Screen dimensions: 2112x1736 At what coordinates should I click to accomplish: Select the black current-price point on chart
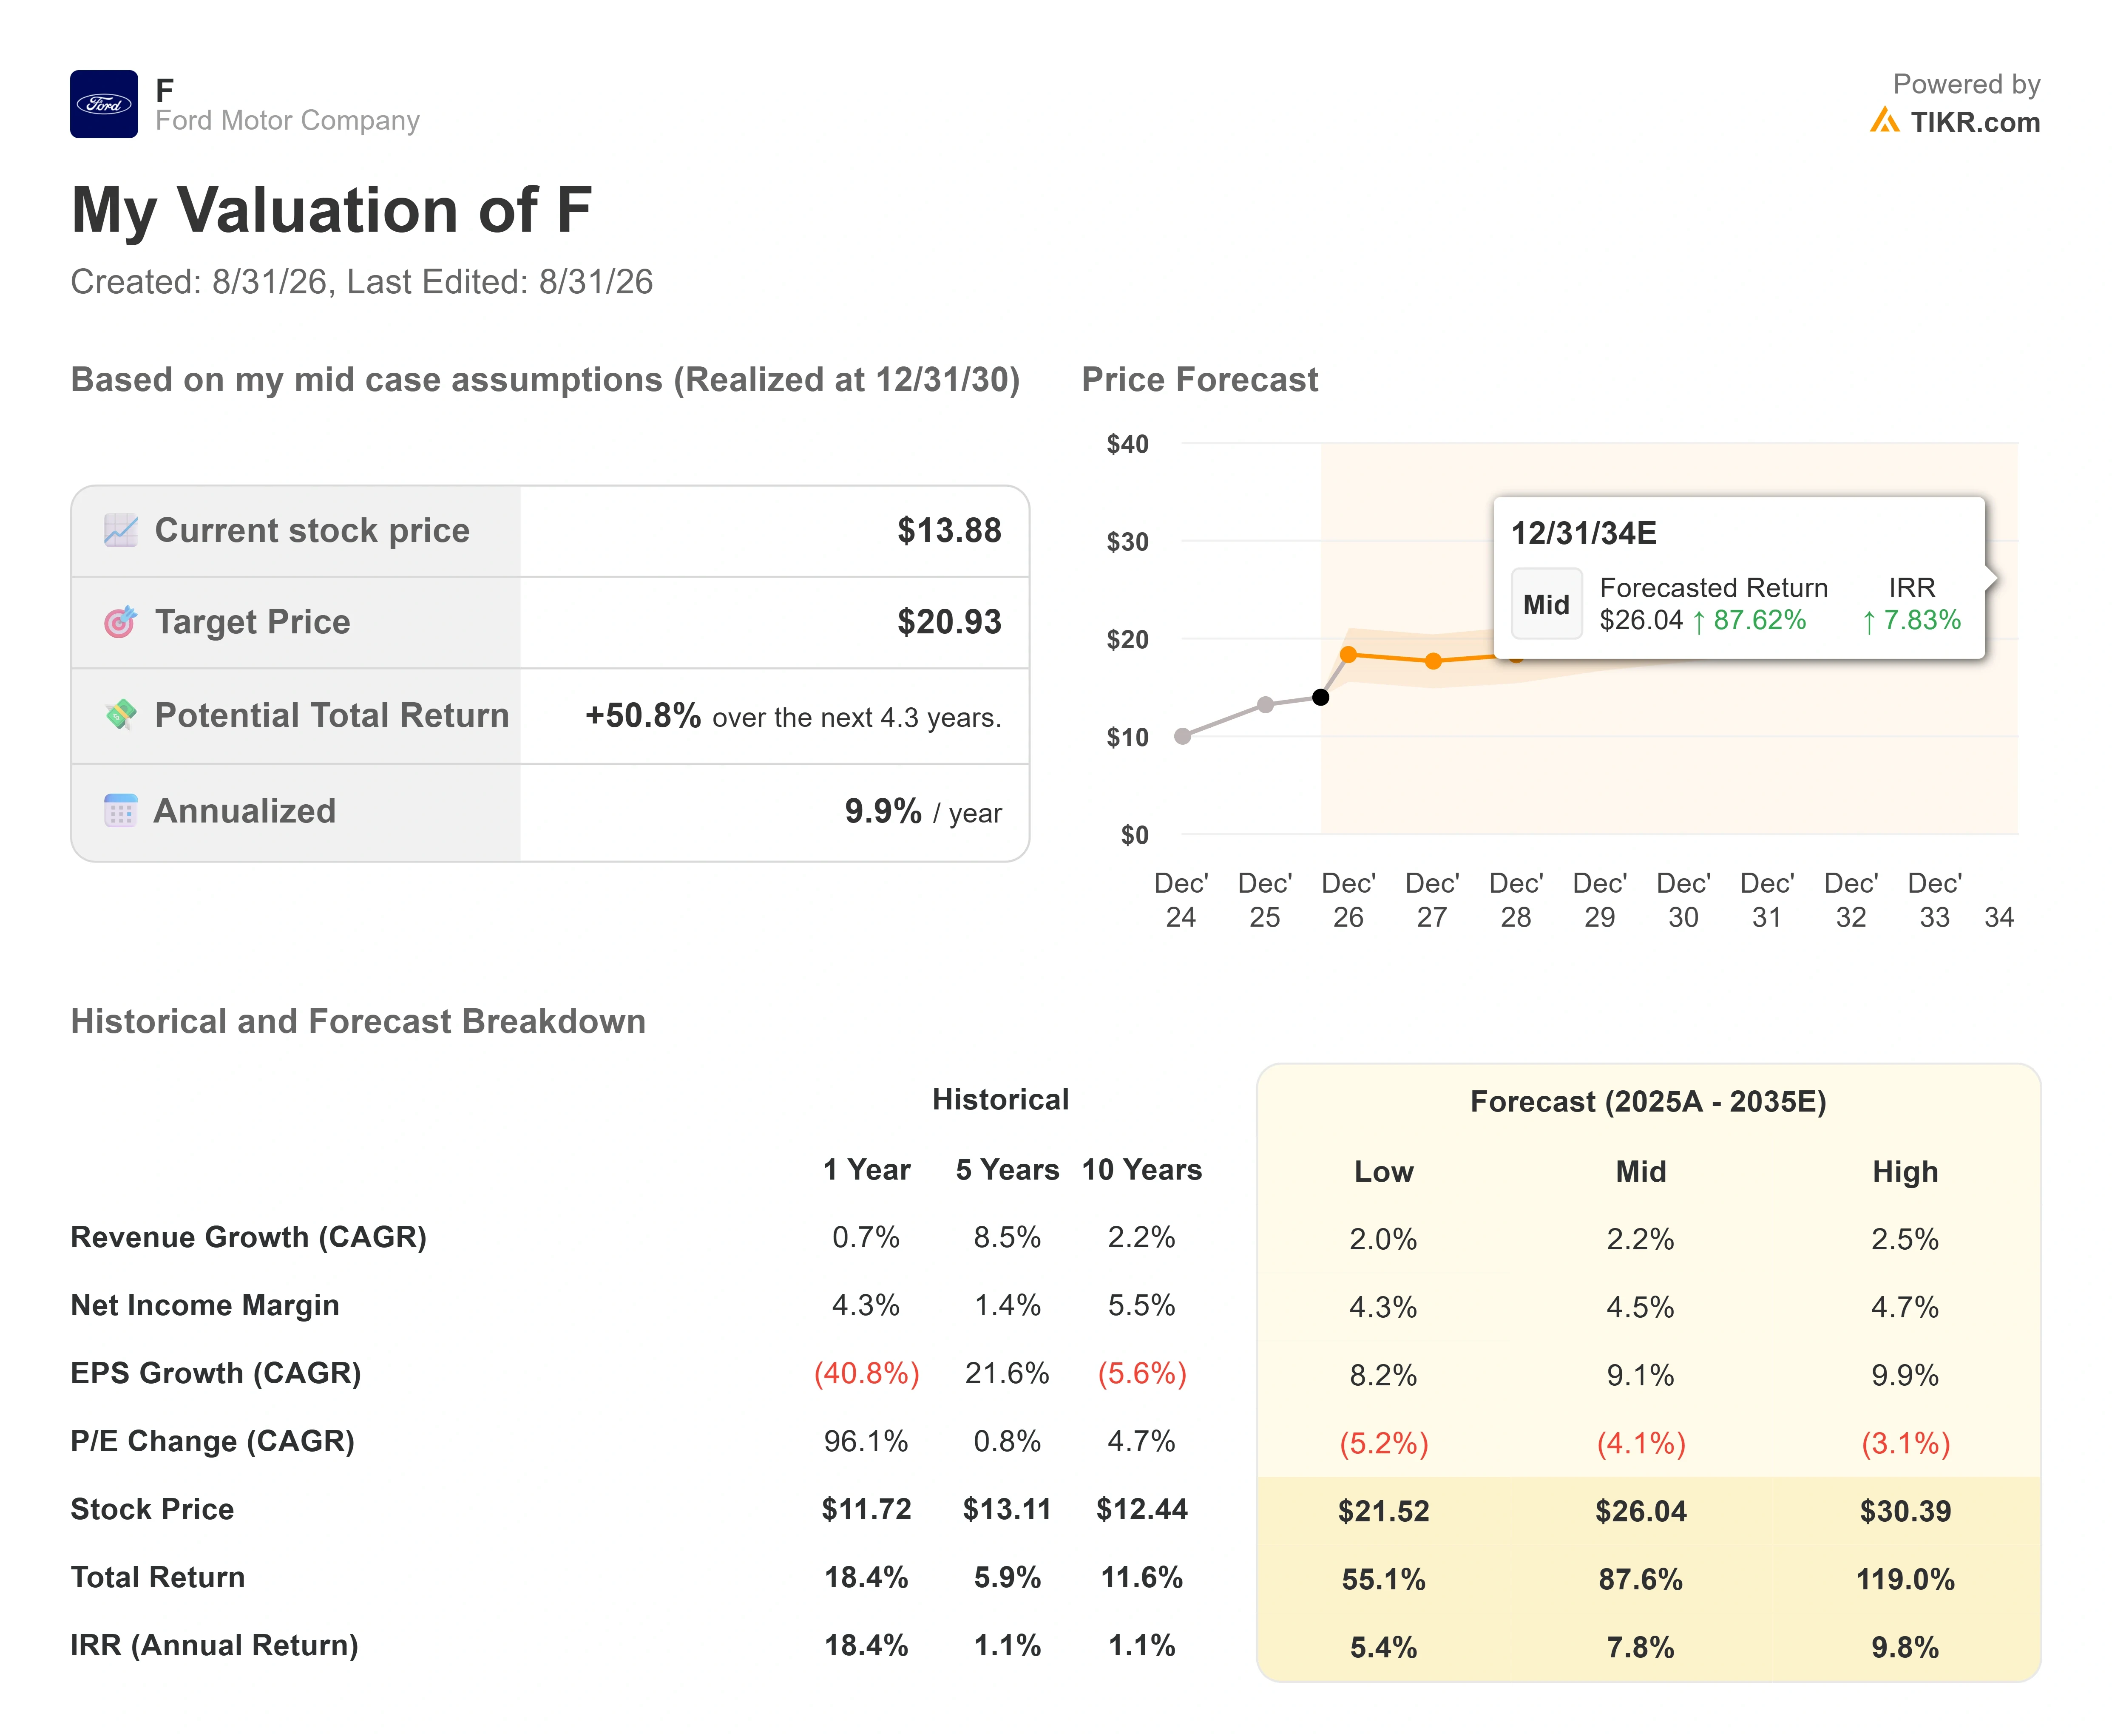(1321, 697)
